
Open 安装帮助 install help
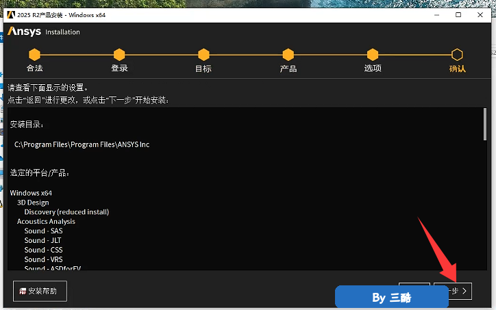[40, 291]
